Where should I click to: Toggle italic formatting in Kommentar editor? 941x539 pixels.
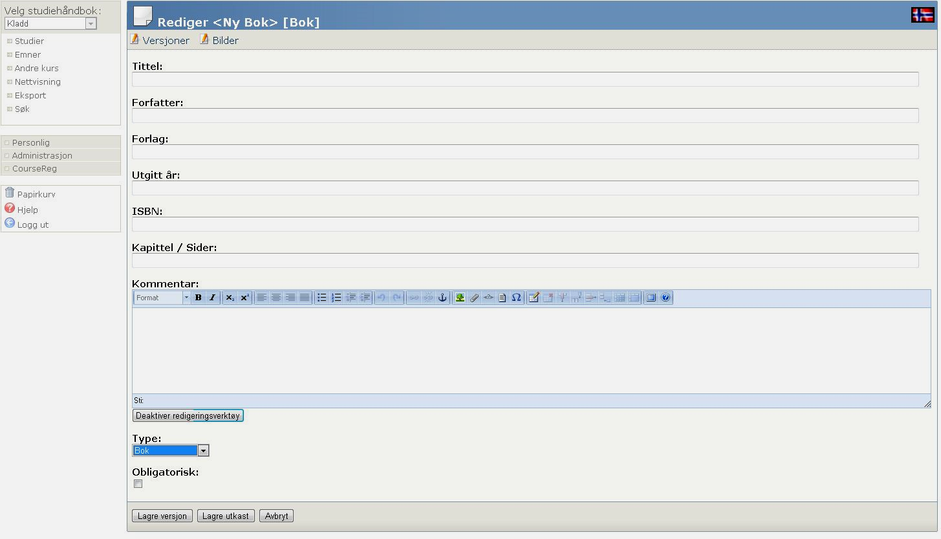tap(212, 298)
